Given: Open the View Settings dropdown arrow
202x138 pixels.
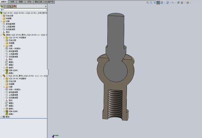Looking at the screenshot, I should tap(190, 3).
